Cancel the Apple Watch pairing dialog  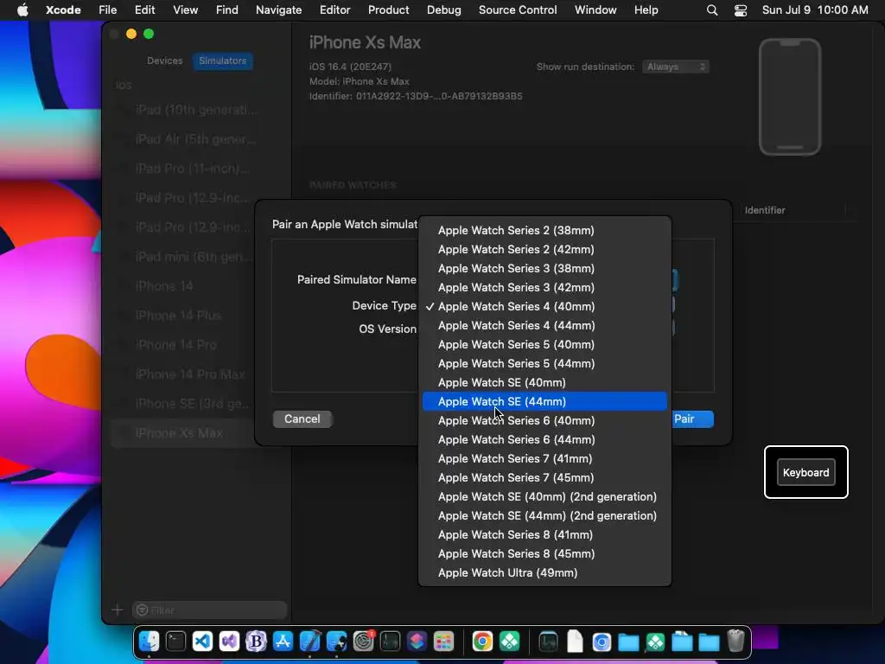[302, 419]
